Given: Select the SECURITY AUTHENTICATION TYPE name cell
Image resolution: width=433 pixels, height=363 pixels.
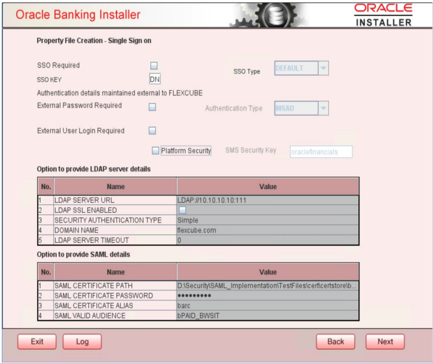Looking at the screenshot, I should pyautogui.click(x=115, y=220).
